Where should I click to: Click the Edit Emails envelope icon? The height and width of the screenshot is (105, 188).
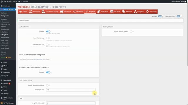(112, 12)
